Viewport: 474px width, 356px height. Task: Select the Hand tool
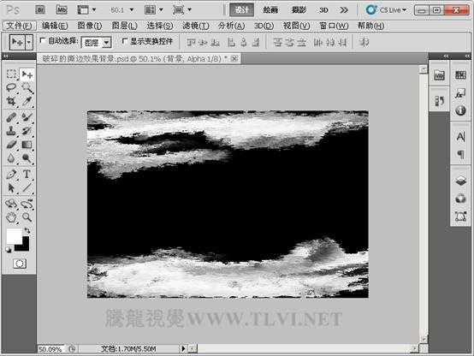pos(11,217)
